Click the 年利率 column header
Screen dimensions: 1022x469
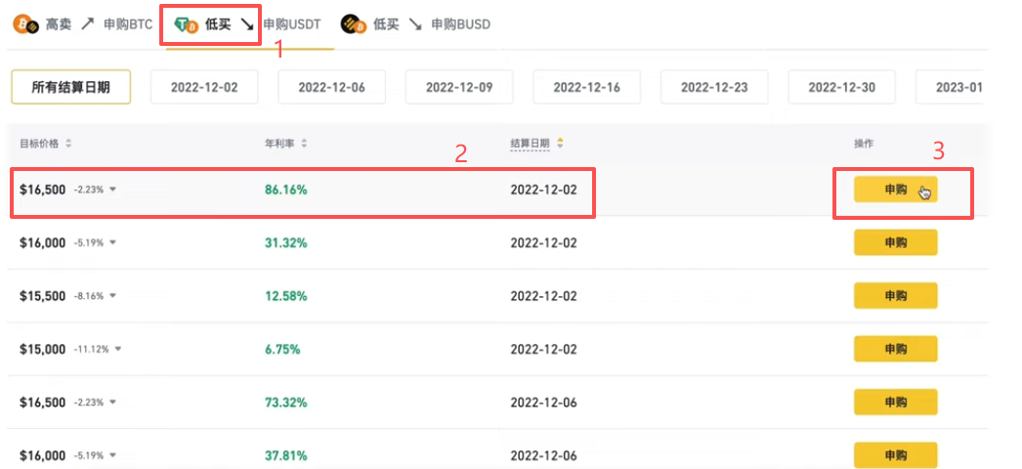coord(279,144)
